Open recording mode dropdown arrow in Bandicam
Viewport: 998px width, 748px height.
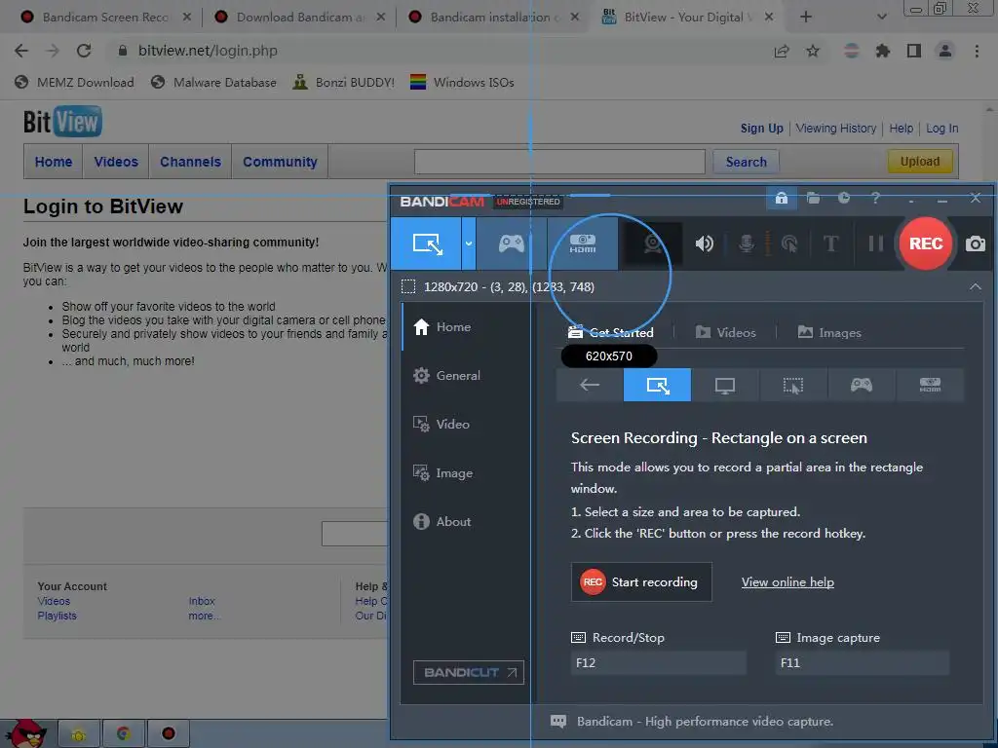469,243
